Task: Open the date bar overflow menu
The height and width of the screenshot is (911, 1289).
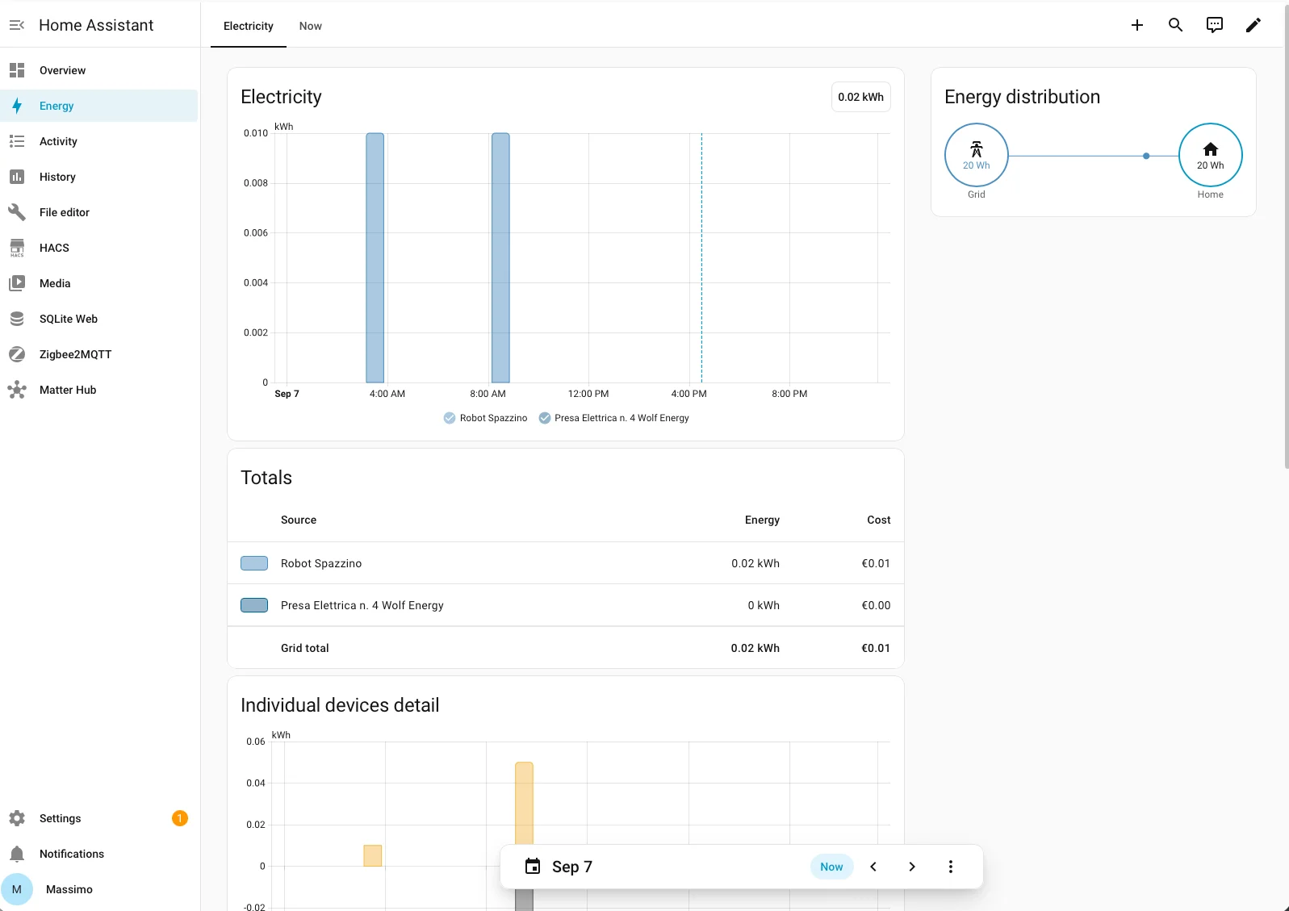Action: point(951,867)
